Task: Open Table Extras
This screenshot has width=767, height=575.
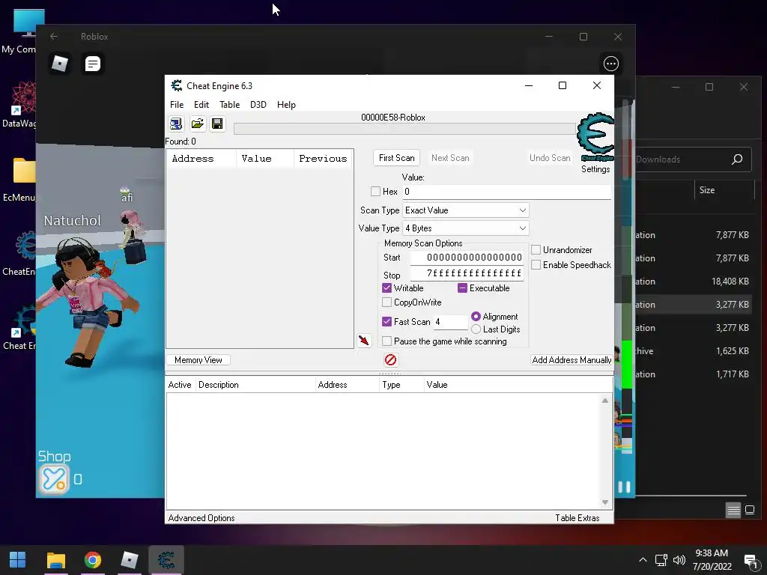Action: click(577, 518)
